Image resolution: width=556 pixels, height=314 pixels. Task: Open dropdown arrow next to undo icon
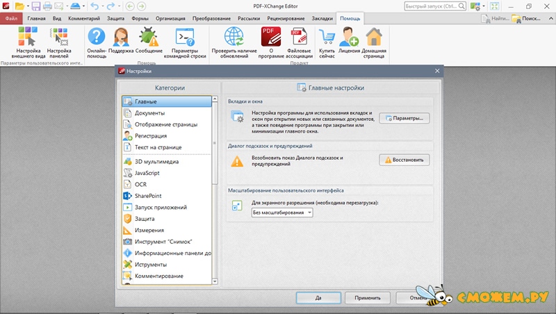click(x=102, y=6)
